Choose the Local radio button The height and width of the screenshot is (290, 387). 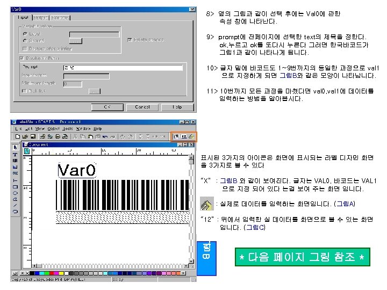pyautogui.click(x=25, y=34)
